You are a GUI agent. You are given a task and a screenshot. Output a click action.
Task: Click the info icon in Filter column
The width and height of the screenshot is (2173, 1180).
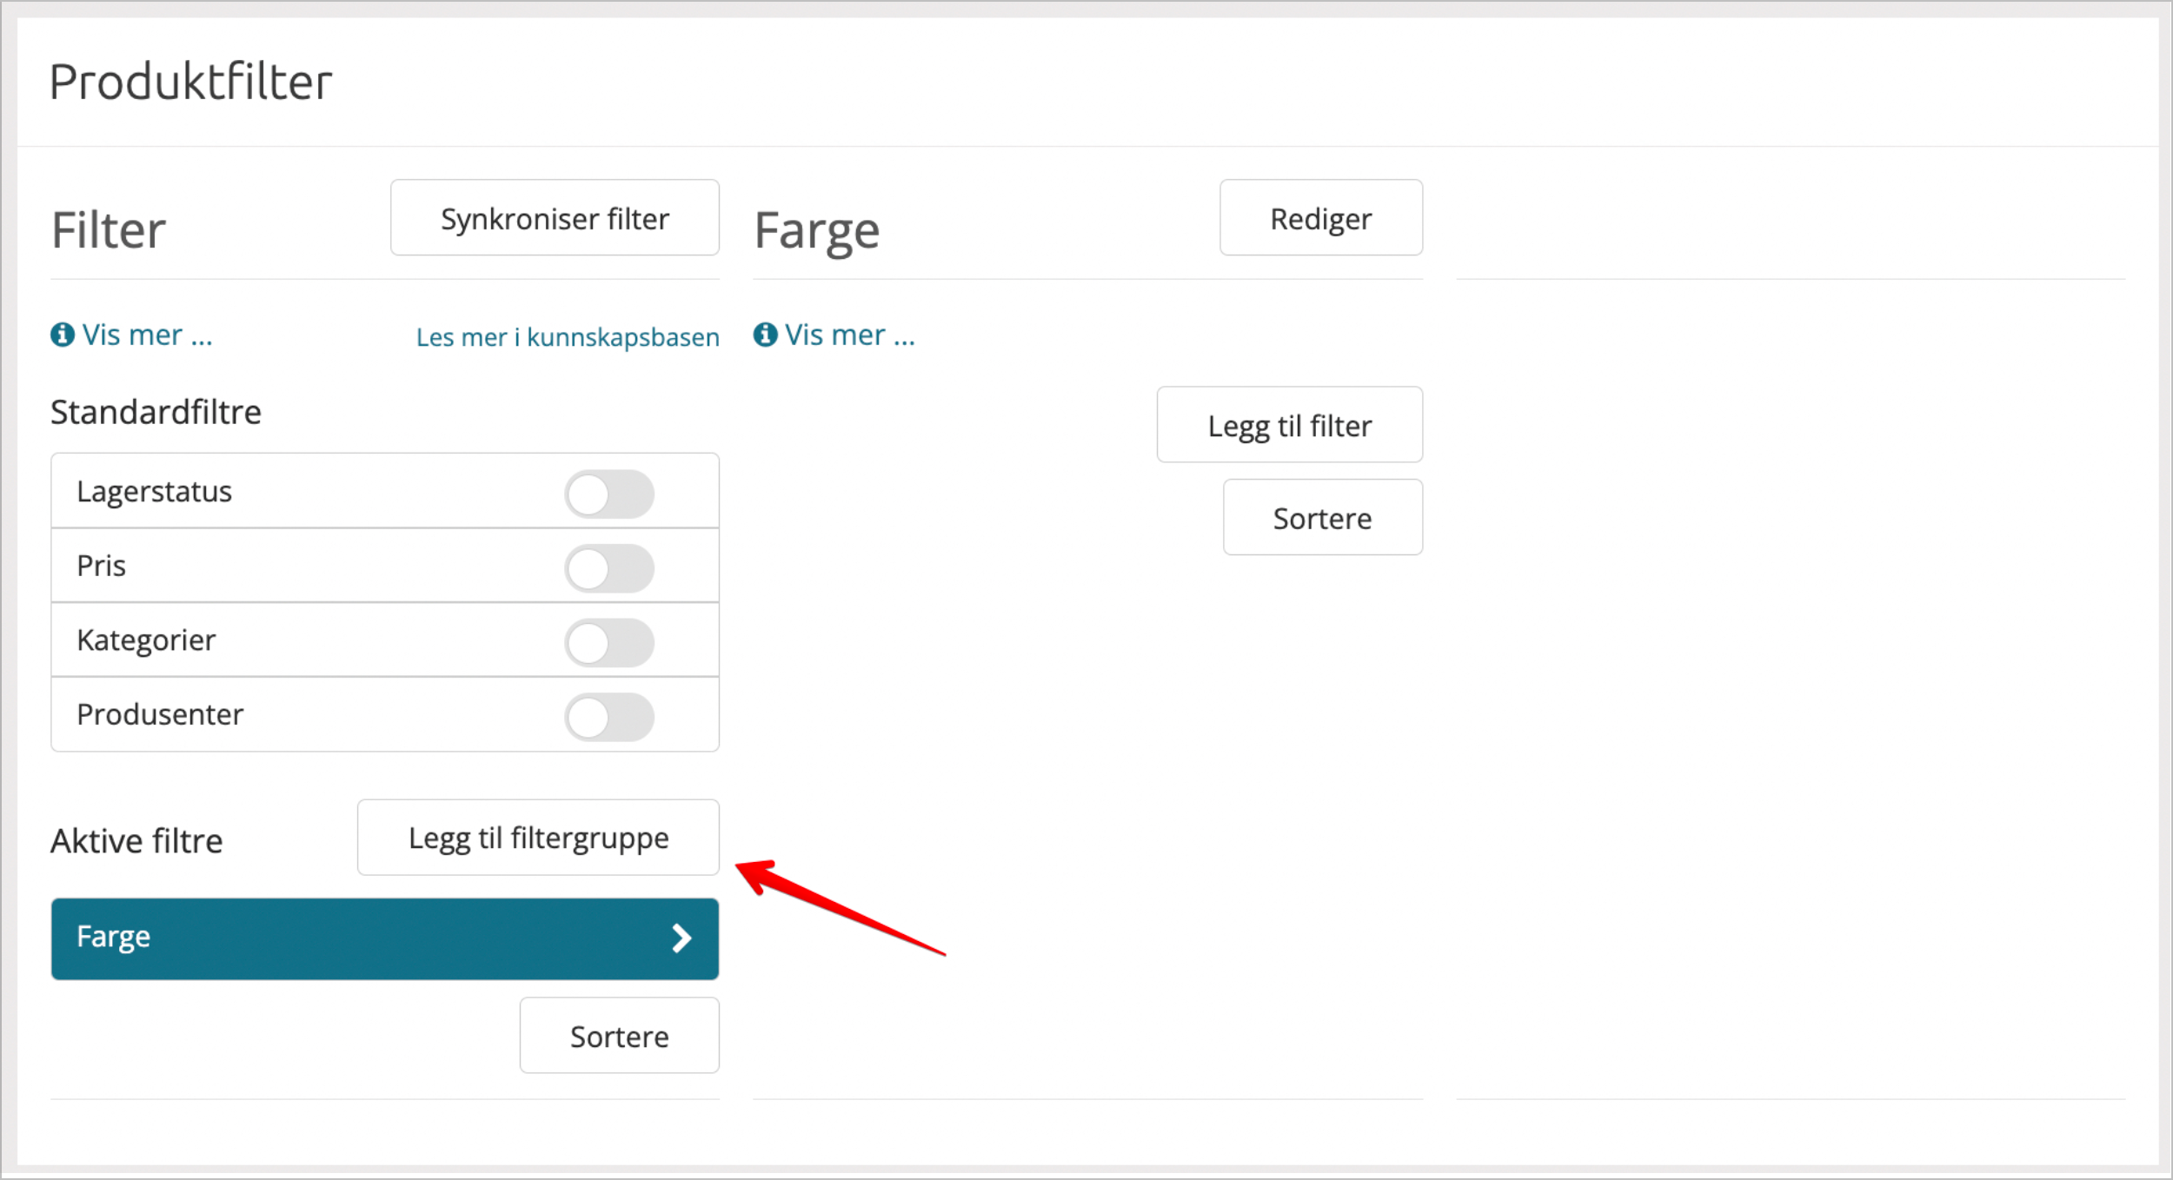click(x=63, y=335)
